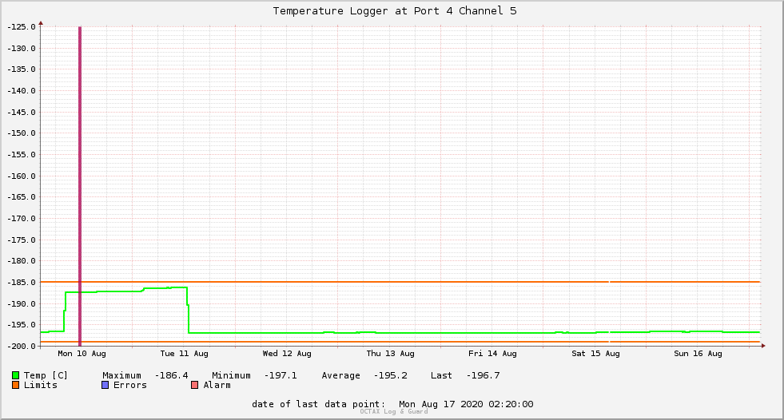The height and width of the screenshot is (420, 784).
Task: Click the -150.0 y-axis label
Action: click(22, 133)
